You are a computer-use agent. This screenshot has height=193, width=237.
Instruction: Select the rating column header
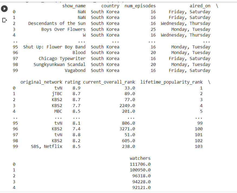[72, 82]
